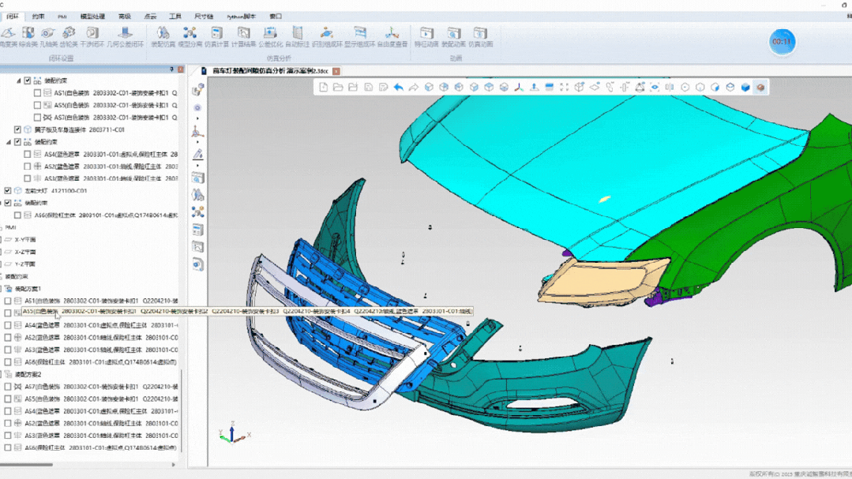Open the 角度类 closed-loop tool

pos(8,36)
